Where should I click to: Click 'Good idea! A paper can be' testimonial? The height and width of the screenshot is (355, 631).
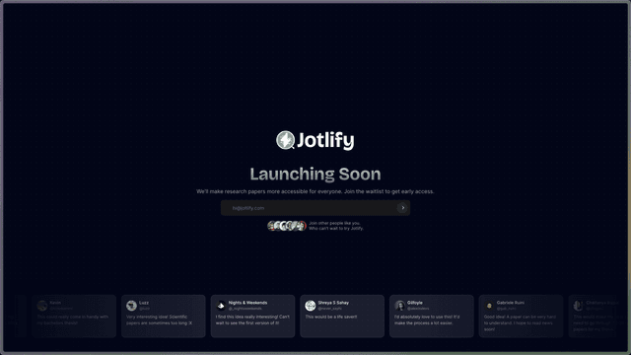coord(520,322)
